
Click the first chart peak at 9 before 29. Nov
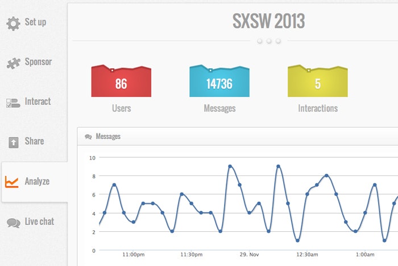click(230, 166)
